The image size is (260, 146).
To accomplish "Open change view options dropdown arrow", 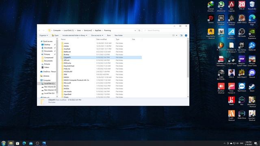I will (177, 35).
